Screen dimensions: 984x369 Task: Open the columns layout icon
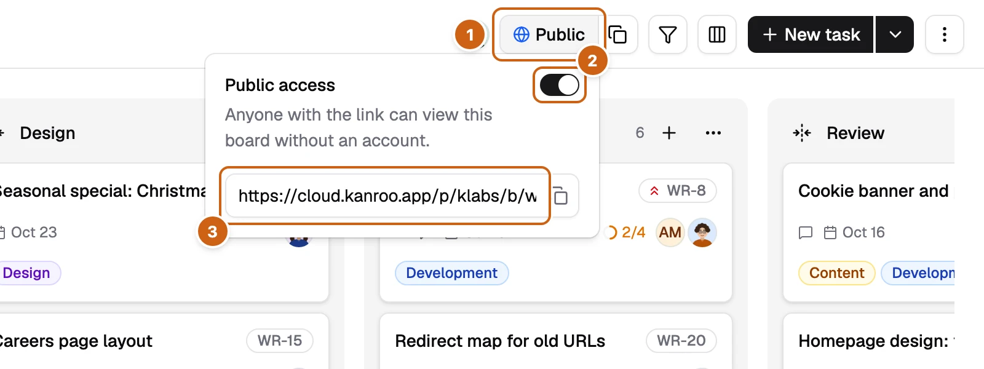[717, 34]
